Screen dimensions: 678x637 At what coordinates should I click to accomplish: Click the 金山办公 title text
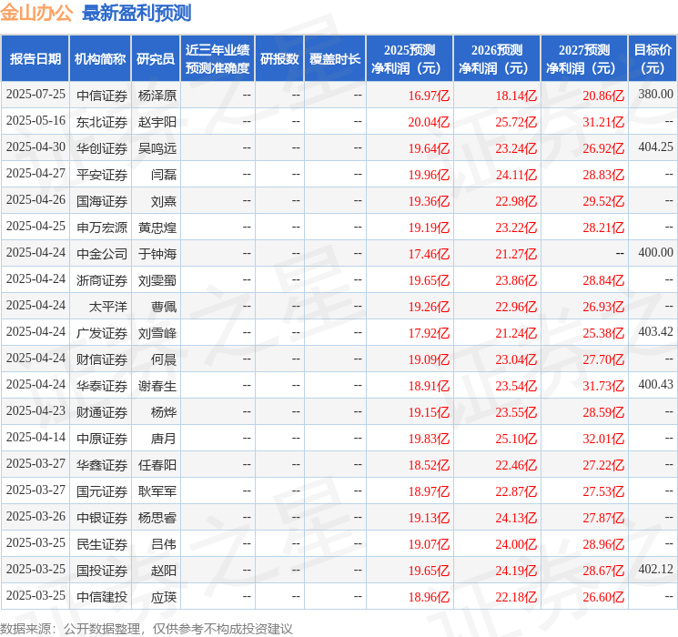click(x=36, y=13)
